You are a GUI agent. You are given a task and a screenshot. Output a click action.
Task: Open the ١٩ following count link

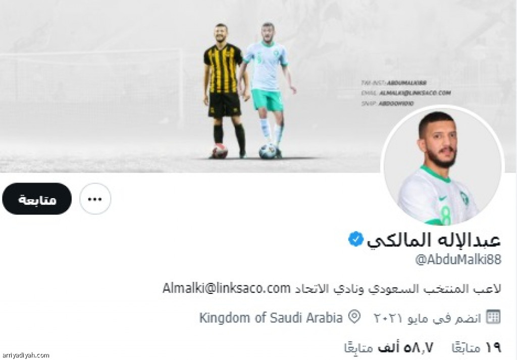pyautogui.click(x=477, y=347)
